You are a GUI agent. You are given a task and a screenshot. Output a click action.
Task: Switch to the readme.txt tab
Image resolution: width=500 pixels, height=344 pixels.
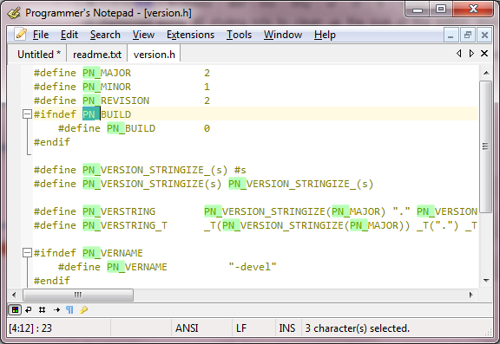97,55
